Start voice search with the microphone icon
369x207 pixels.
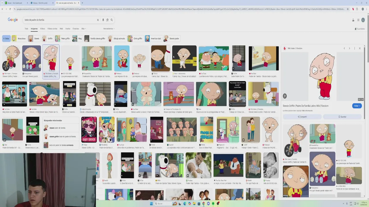click(103, 20)
